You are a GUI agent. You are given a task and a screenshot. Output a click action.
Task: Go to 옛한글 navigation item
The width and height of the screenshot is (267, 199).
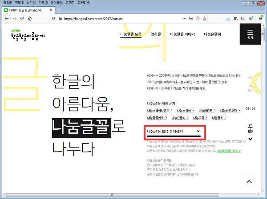click(x=156, y=34)
